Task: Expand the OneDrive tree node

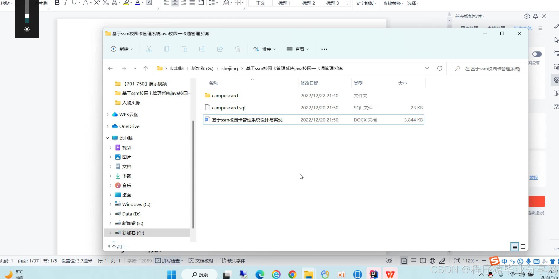Action: pos(107,126)
